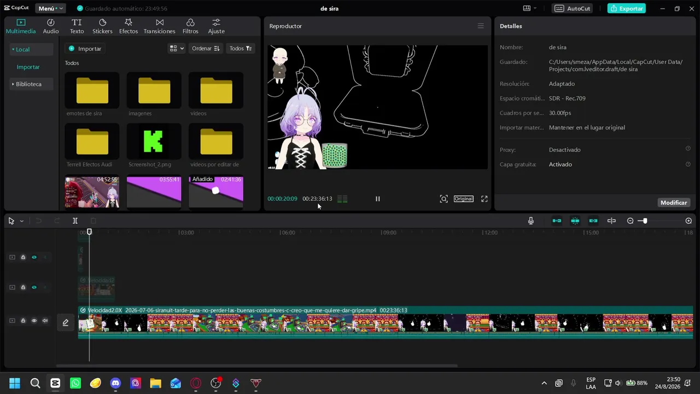Select the Screenshot_2.png media item

click(x=154, y=142)
